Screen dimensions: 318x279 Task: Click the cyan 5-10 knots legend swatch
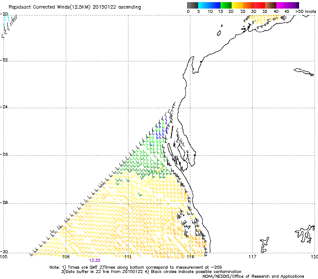203,5
